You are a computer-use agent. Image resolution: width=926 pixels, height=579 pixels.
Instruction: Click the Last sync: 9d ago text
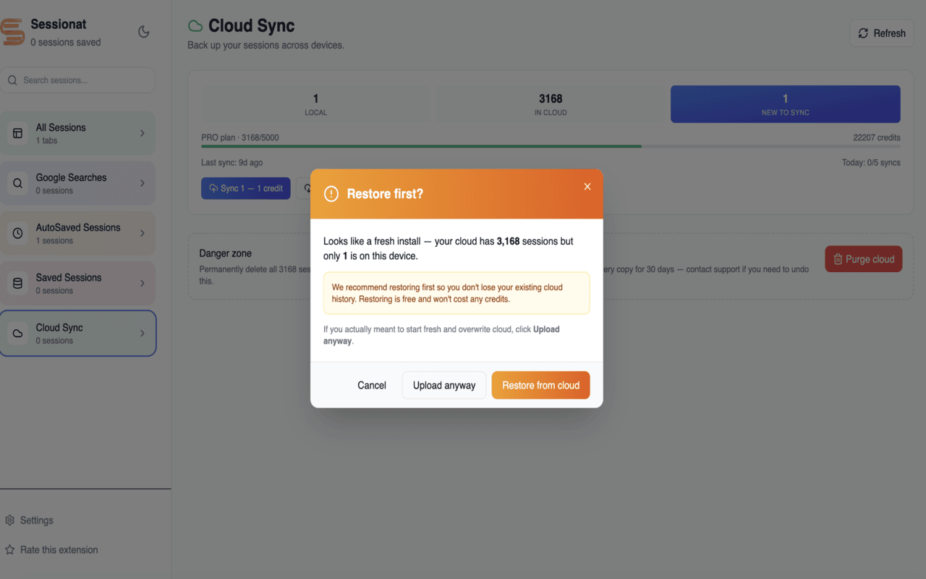point(231,163)
